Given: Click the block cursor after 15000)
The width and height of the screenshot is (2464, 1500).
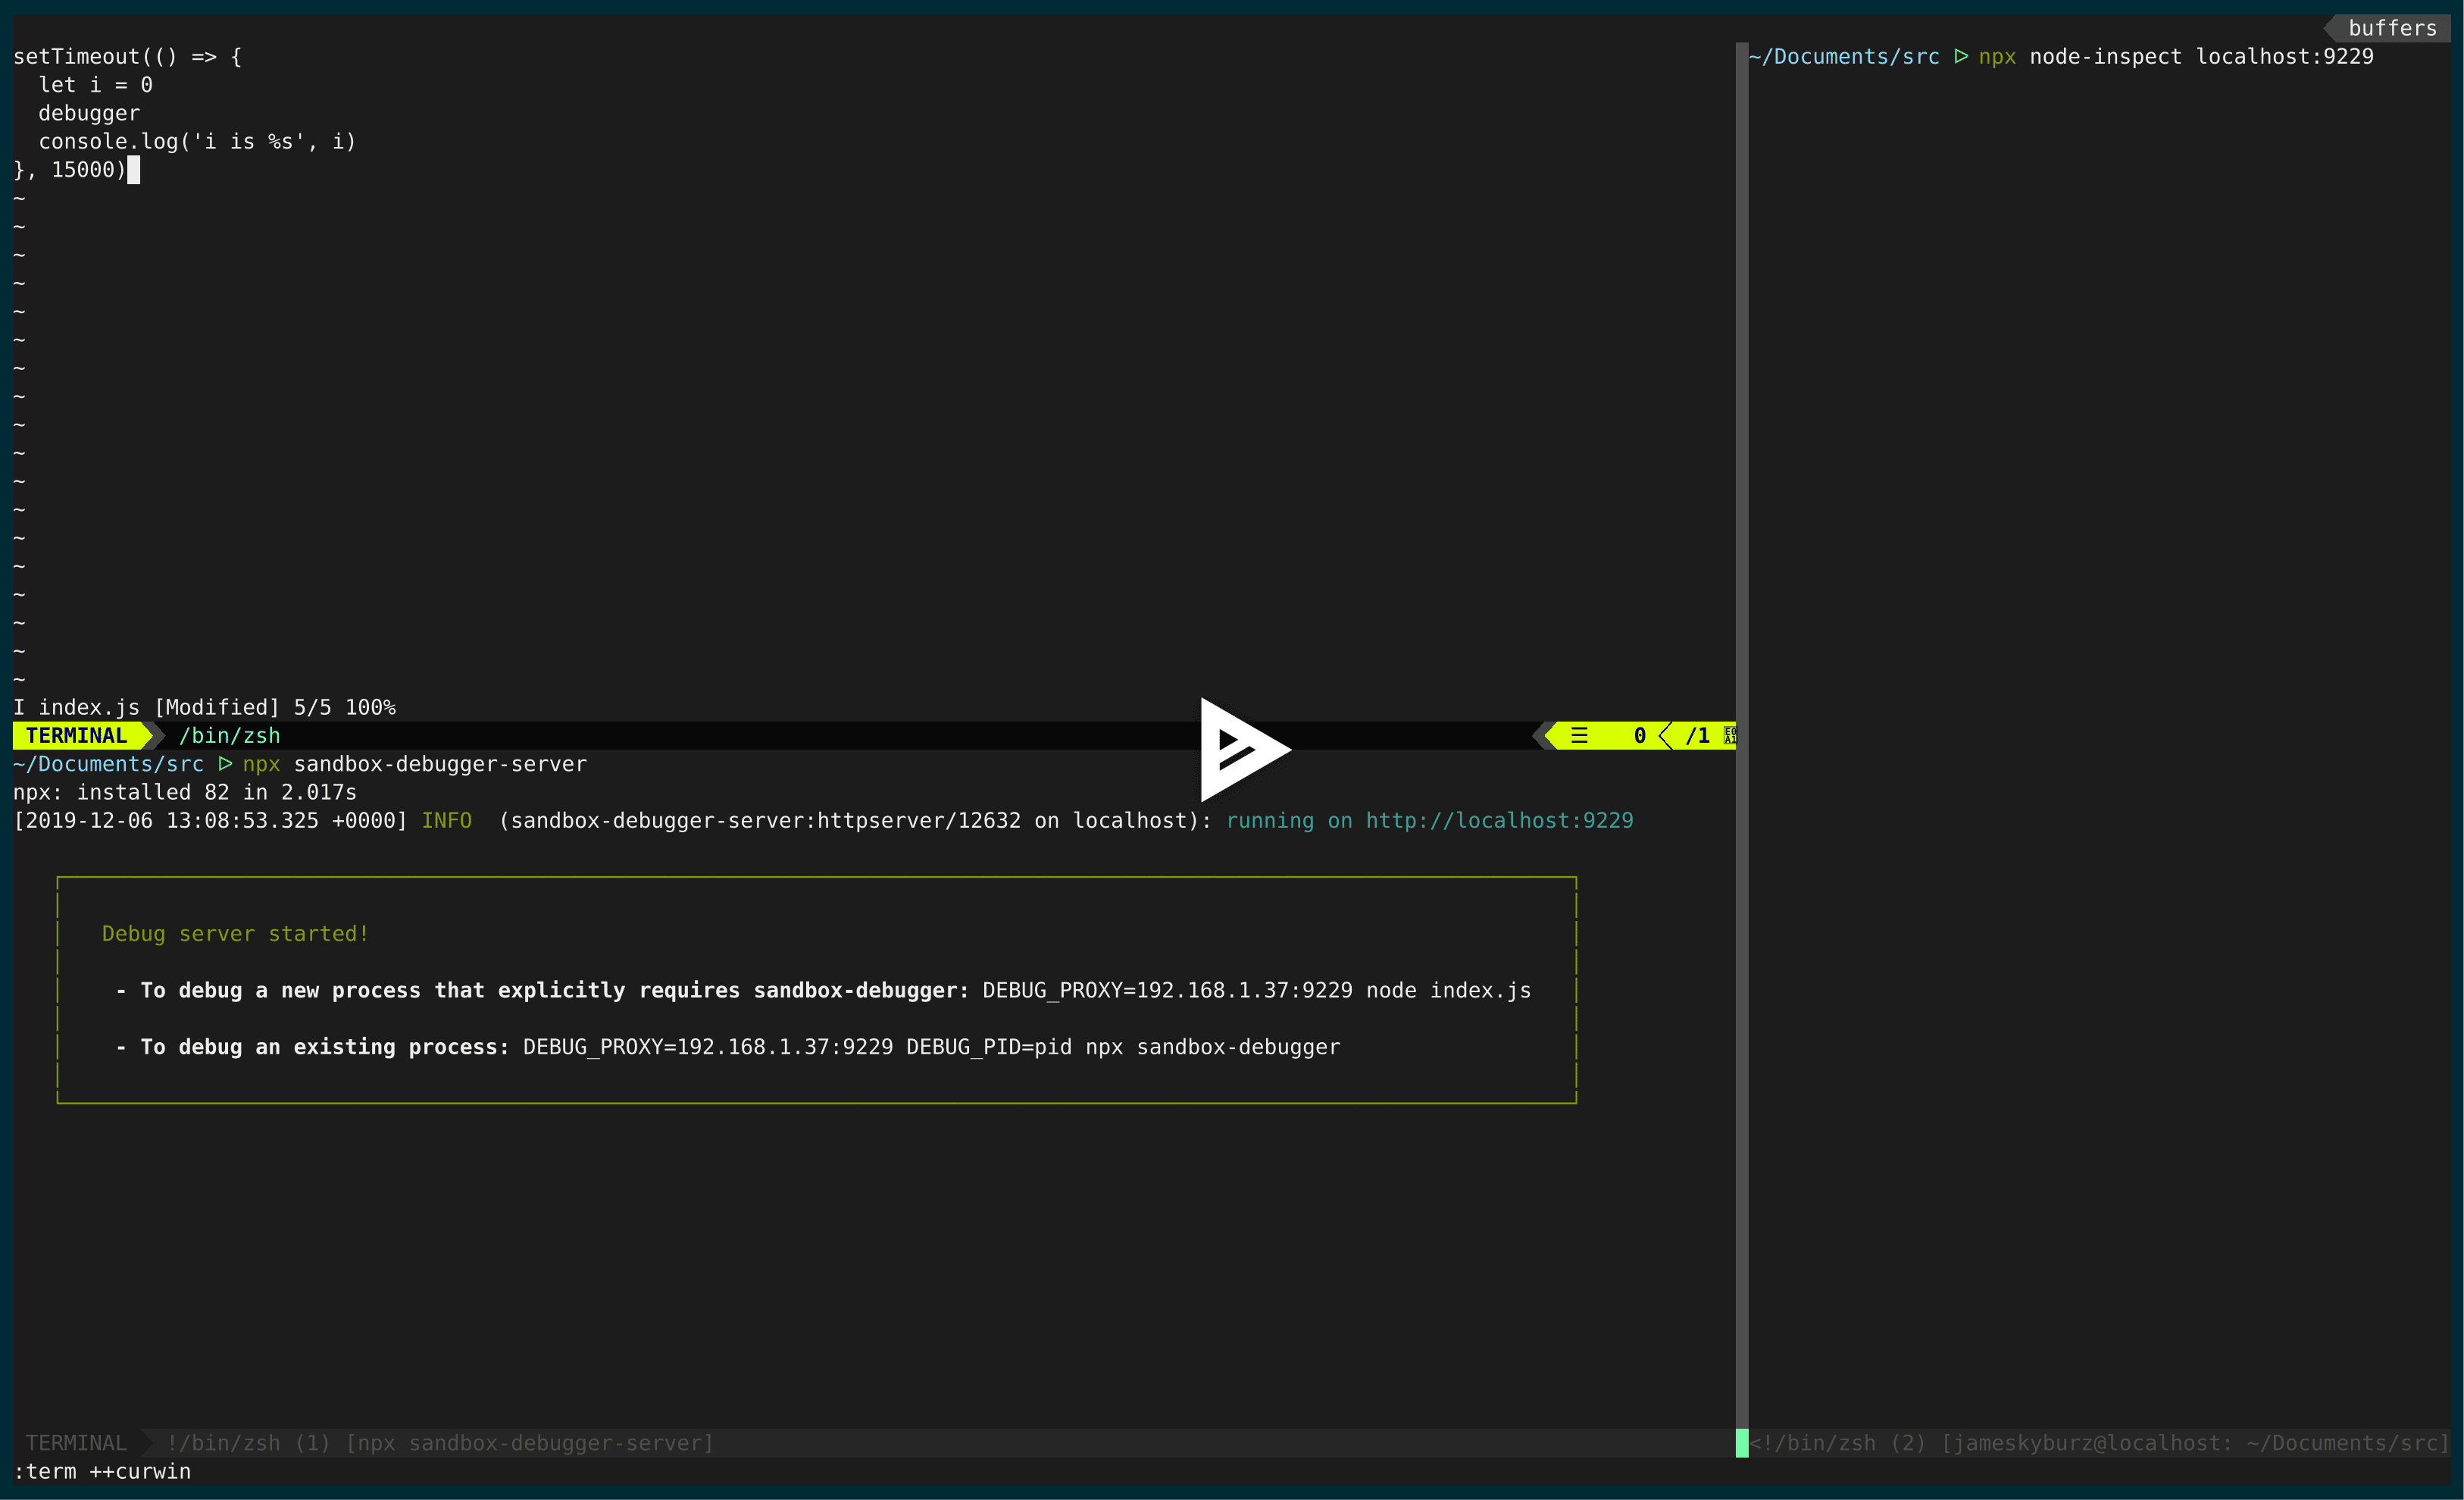Looking at the screenshot, I should point(134,170).
